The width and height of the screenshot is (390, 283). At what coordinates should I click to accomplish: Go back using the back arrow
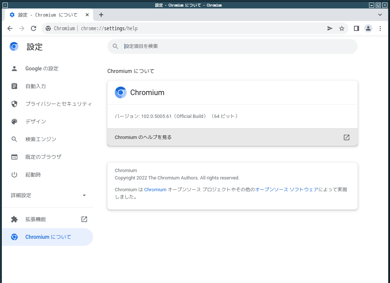click(10, 28)
